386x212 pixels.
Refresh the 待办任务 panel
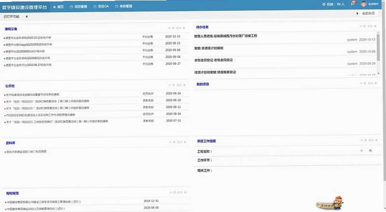click(x=364, y=26)
